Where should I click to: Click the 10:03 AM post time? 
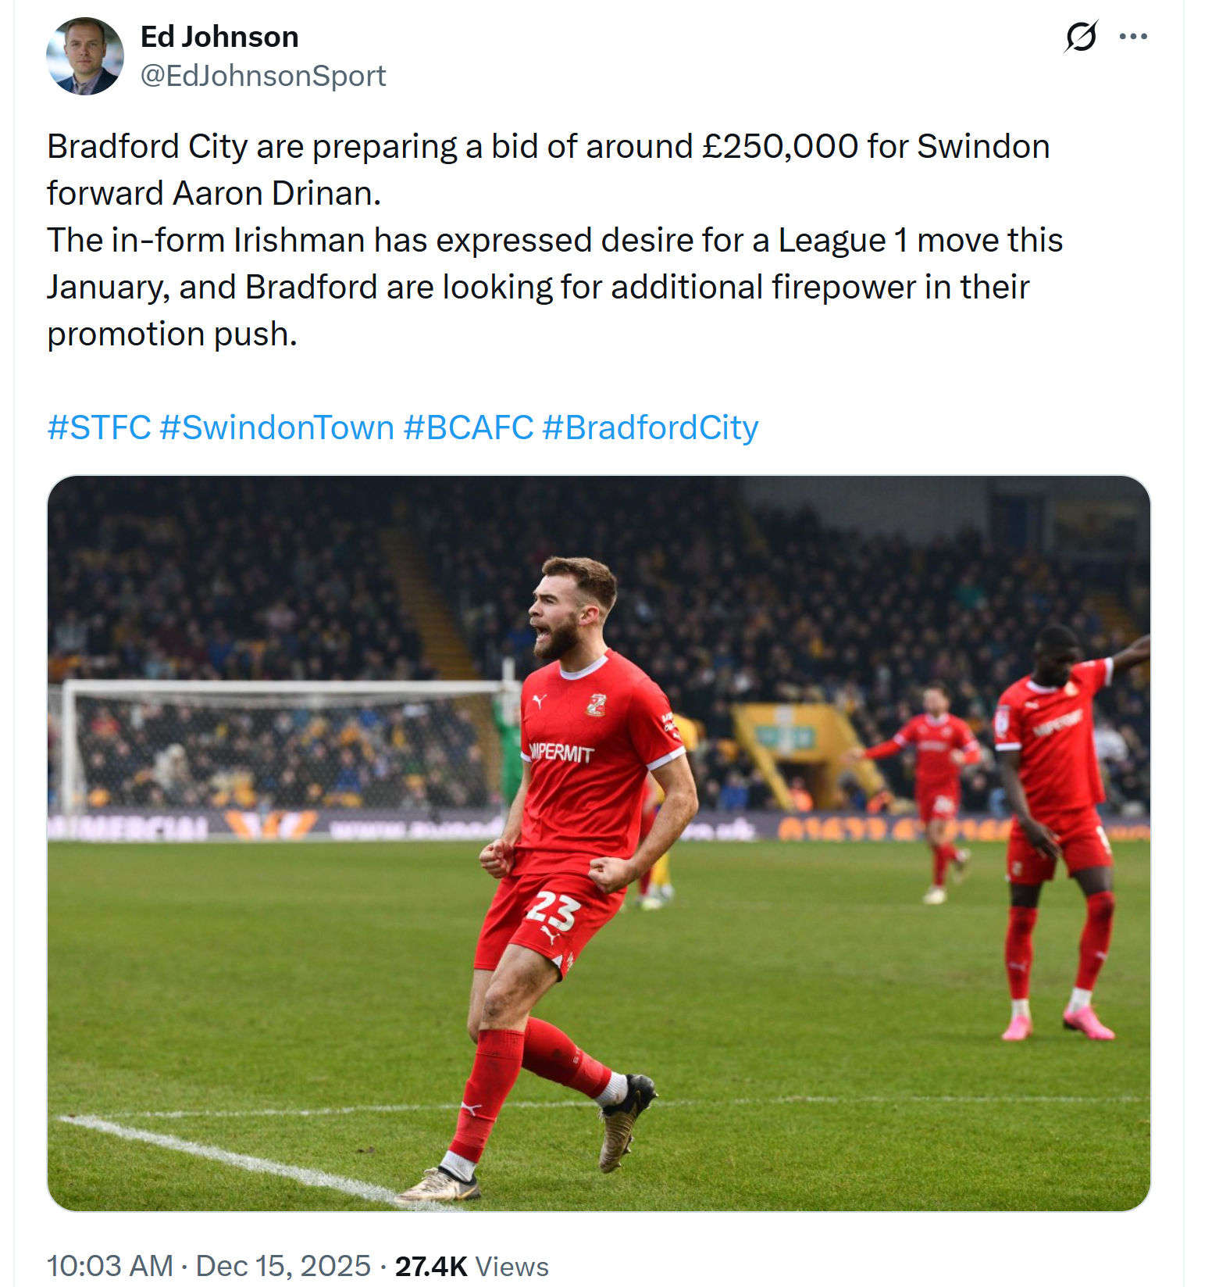point(110,1266)
